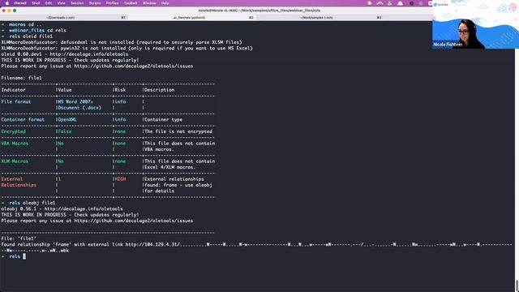
Task: Click the 'rels oleid file1' command line
Action: 31,36
